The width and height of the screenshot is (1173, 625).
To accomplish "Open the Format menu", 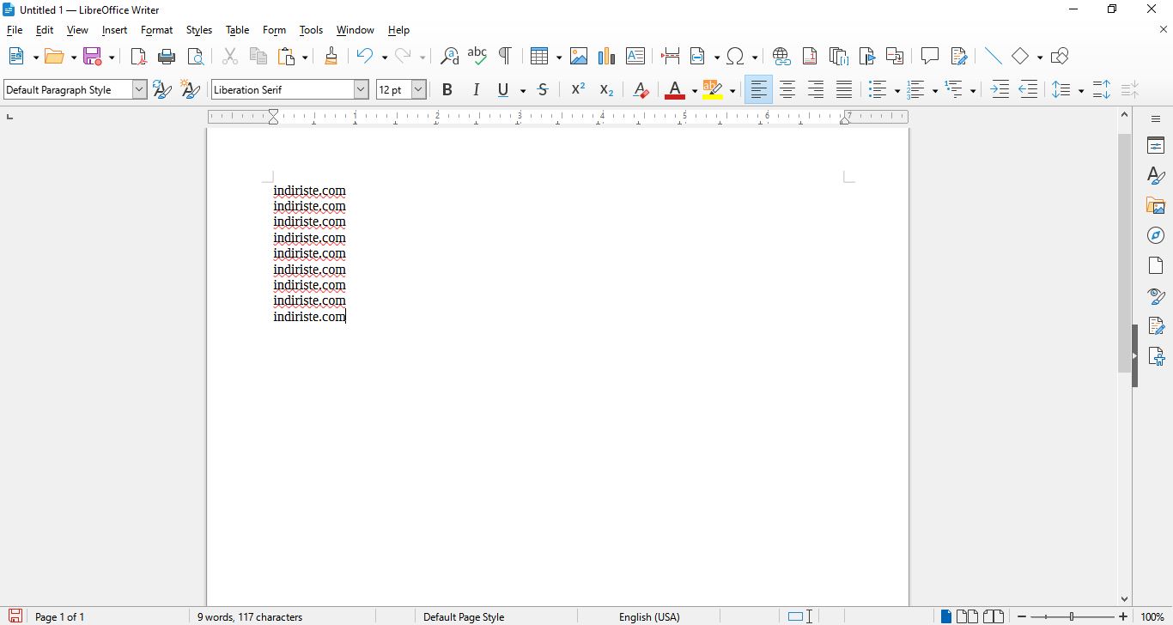I will pos(157,30).
